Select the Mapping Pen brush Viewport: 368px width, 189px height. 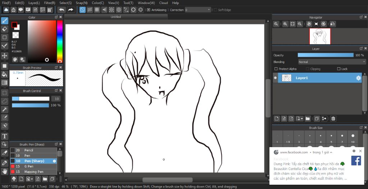[x=33, y=172]
